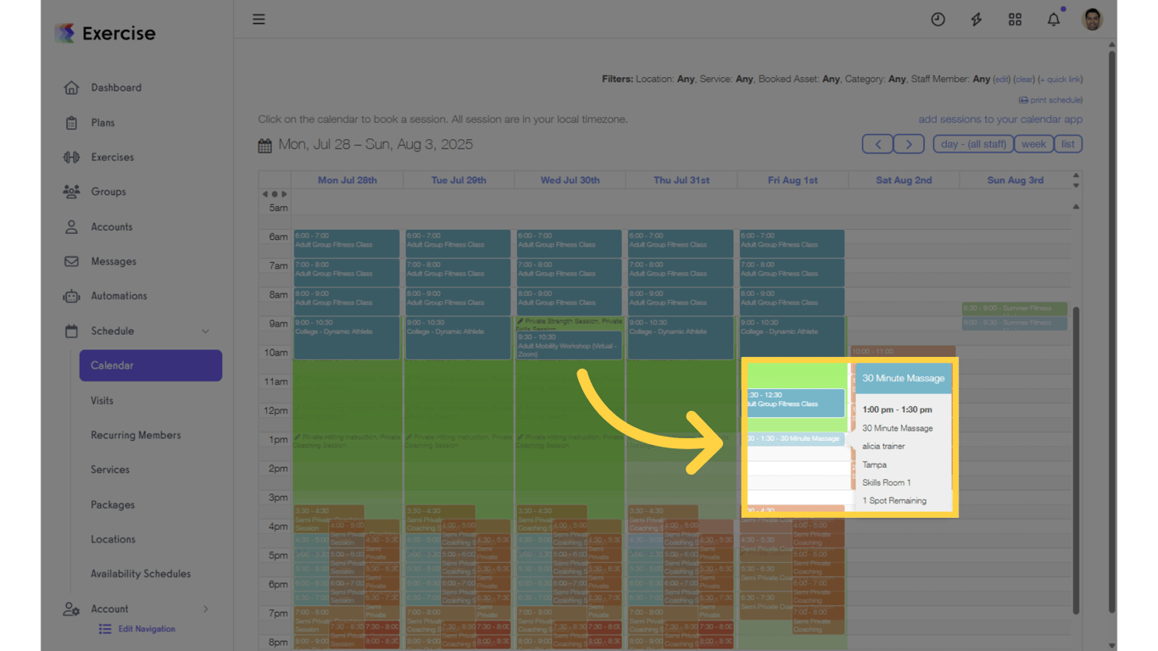Image resolution: width=1158 pixels, height=651 pixels.
Task: Open Plans via its clipboard icon
Action: (x=71, y=123)
